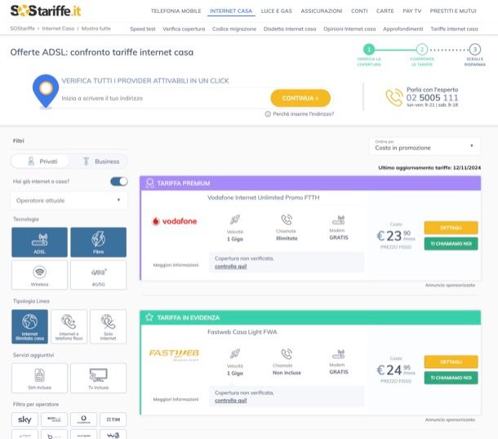Filter by Sky operator logo
498x439 pixels.
click(24, 419)
